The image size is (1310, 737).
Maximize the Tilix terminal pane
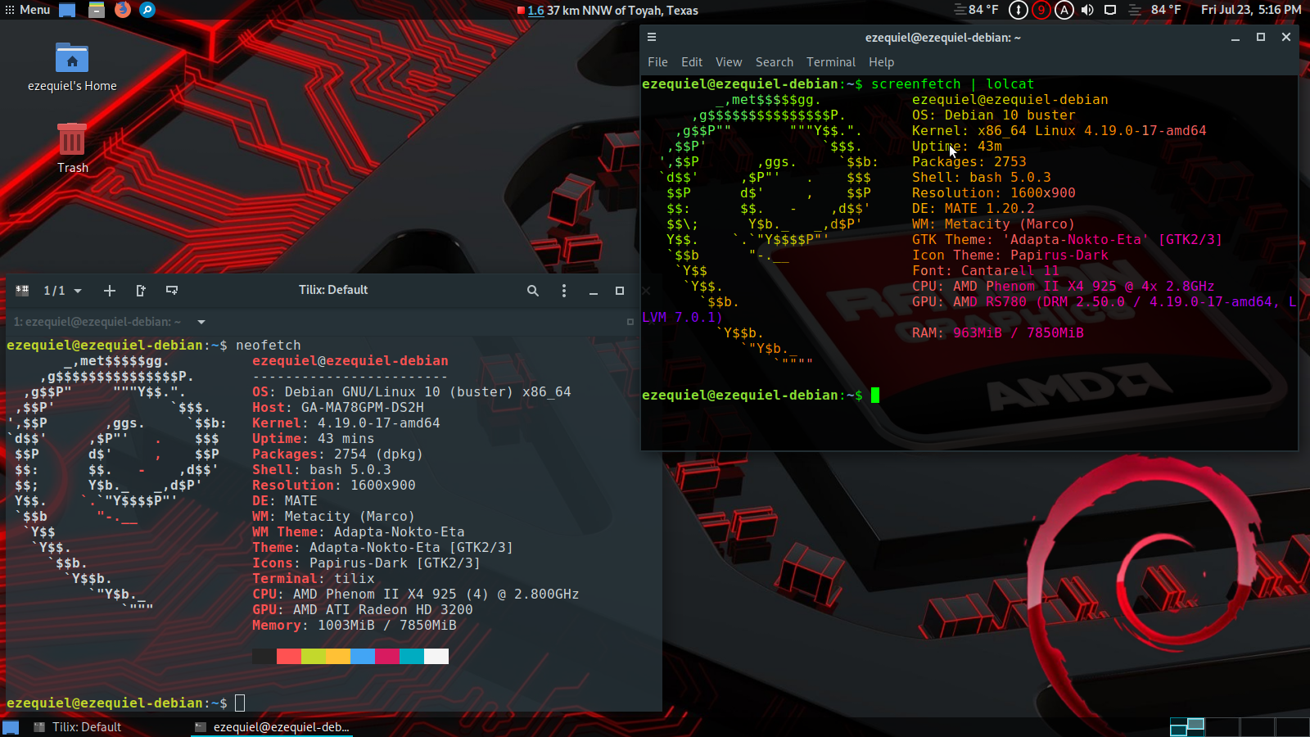coord(630,322)
